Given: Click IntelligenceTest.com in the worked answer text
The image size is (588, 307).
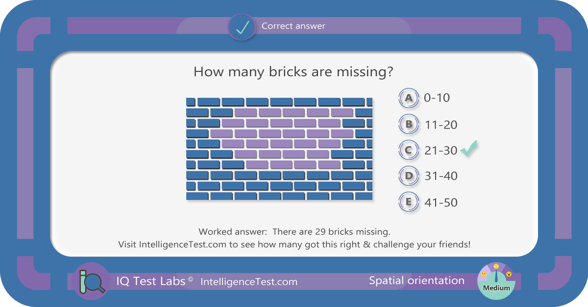Looking at the screenshot, I should pyautogui.click(x=181, y=244).
